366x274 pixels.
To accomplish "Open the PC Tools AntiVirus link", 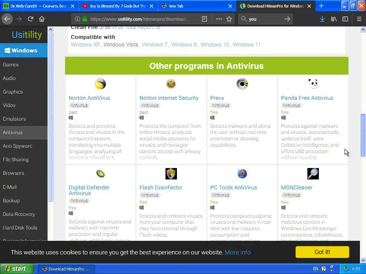I will coord(233,188).
